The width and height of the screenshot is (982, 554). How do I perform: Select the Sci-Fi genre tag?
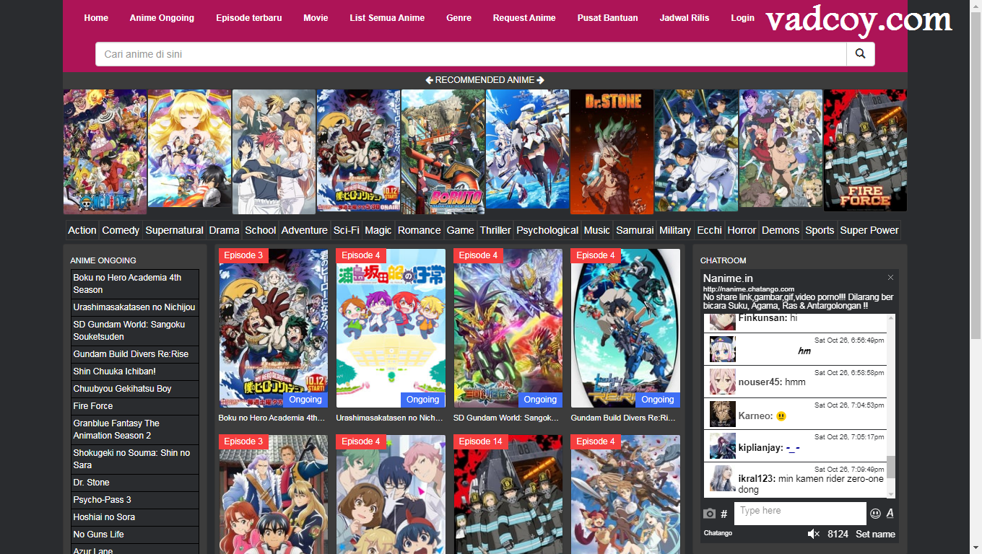pos(347,230)
